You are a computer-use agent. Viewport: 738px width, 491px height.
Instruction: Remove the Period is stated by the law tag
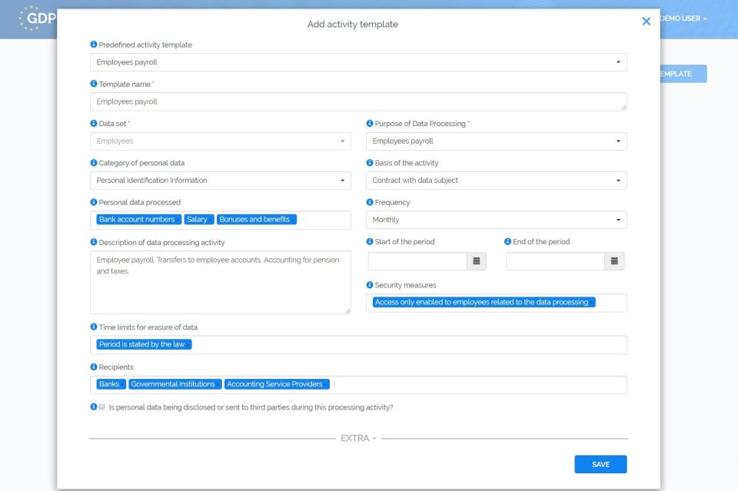(x=187, y=343)
